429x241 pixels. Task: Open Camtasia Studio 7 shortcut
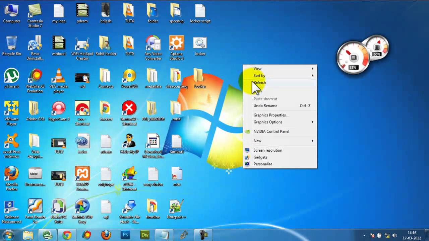(x=35, y=16)
